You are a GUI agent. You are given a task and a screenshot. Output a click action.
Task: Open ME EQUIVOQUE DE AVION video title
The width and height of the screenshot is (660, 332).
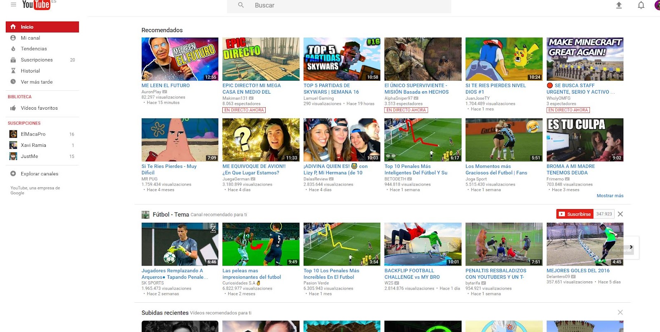click(x=254, y=170)
